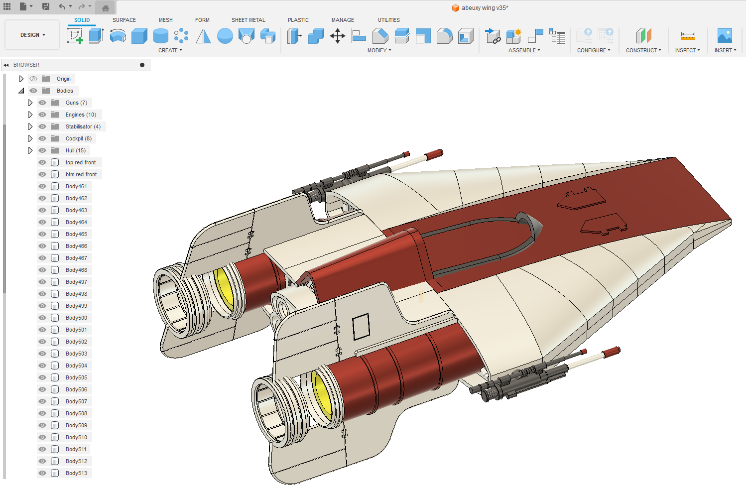Show the hidden Origin folder
746x487 pixels.
pyautogui.click(x=33, y=79)
